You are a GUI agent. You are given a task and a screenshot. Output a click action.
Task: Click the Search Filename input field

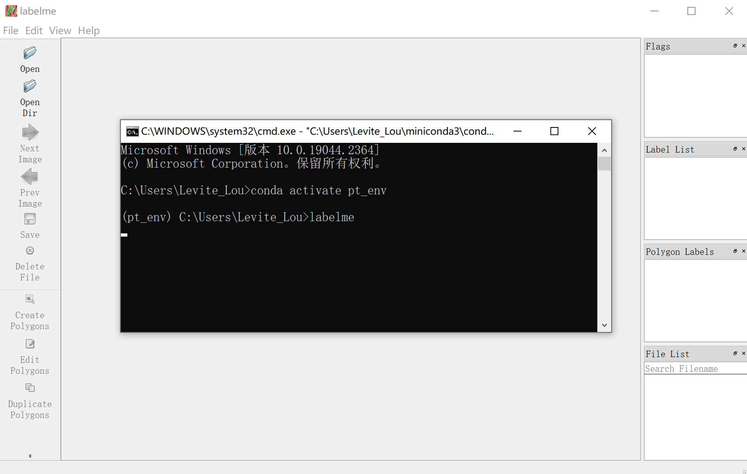pos(696,368)
